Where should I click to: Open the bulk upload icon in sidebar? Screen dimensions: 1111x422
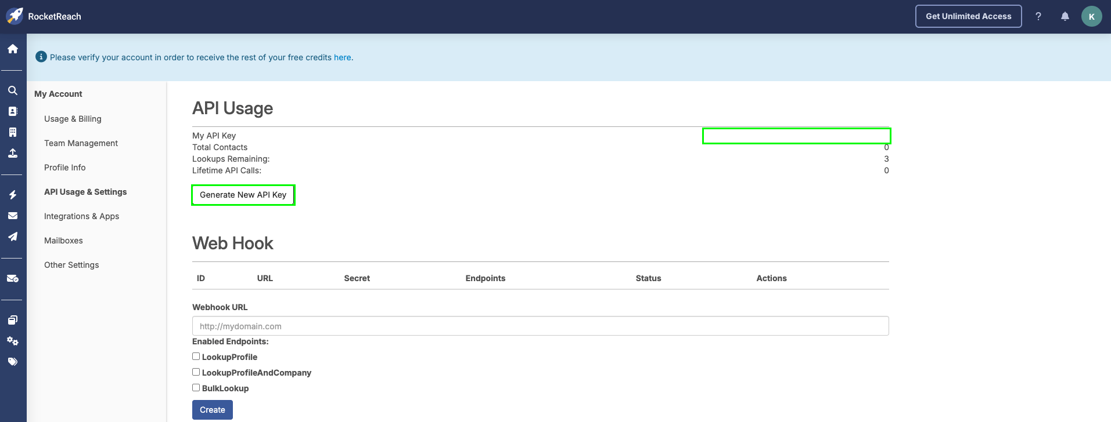(x=13, y=153)
